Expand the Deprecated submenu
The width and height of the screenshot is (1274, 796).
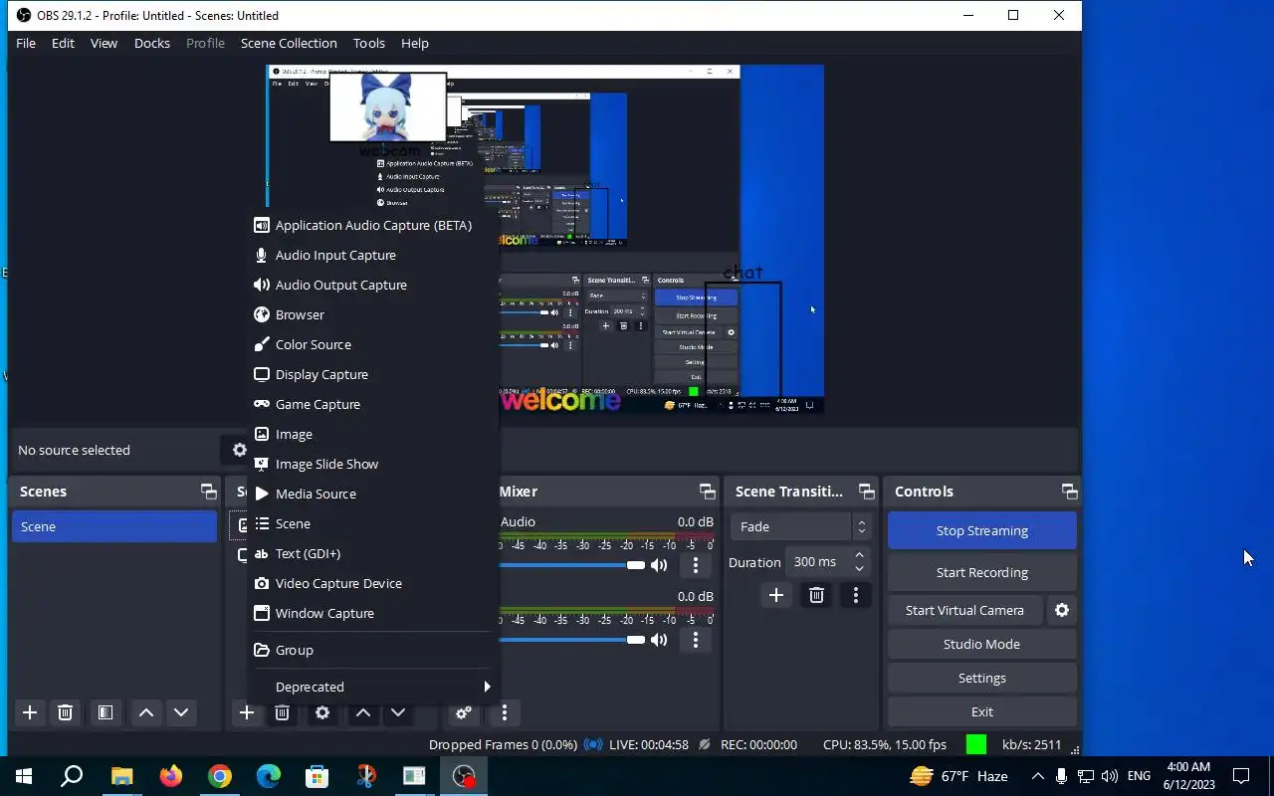click(x=372, y=687)
